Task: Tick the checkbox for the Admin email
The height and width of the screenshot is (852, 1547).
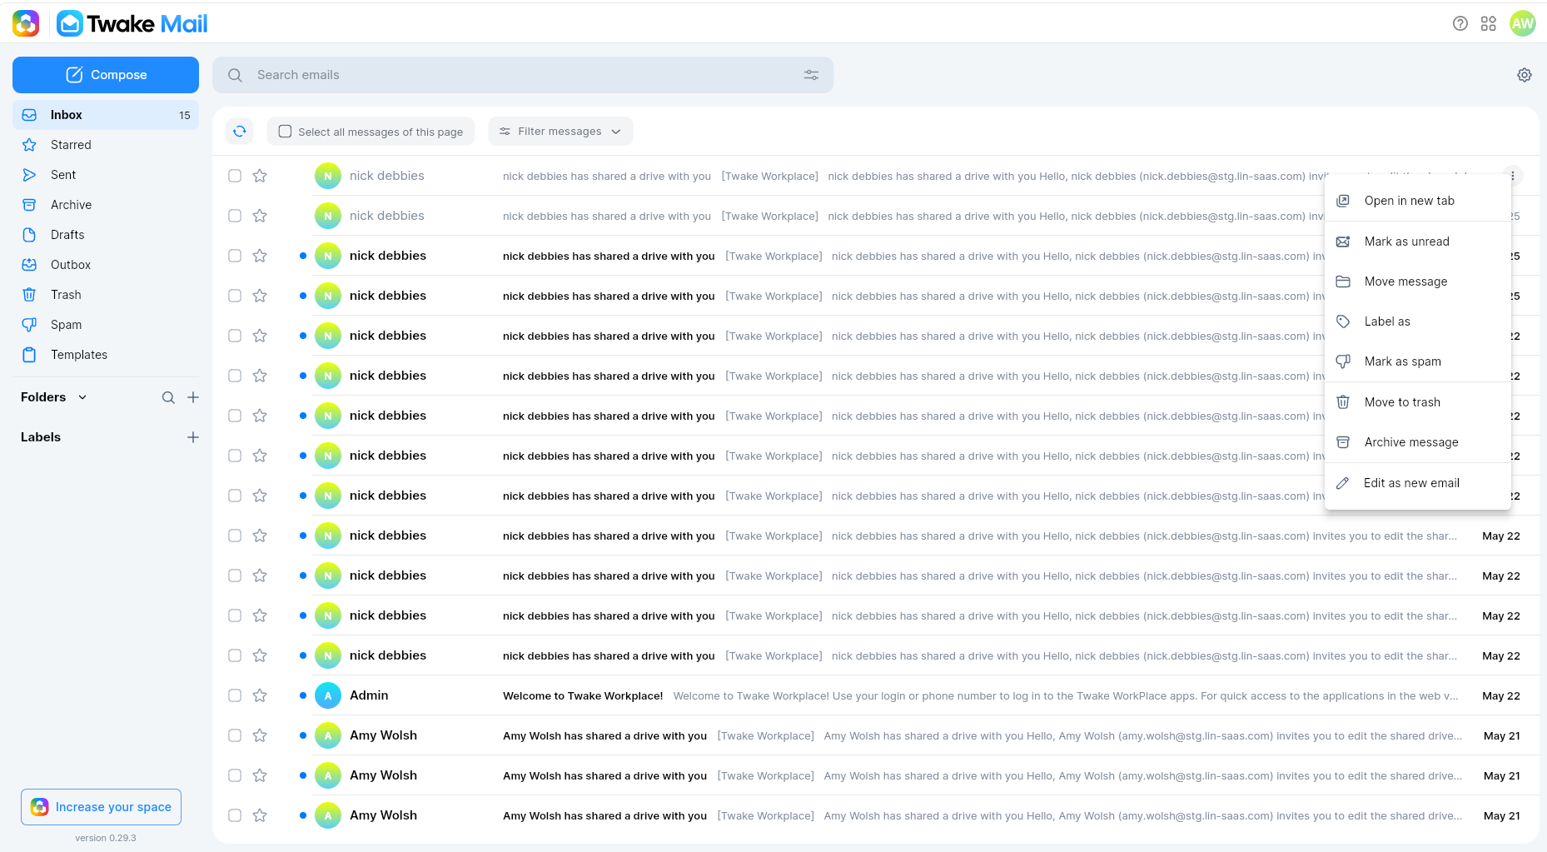Action: [235, 695]
